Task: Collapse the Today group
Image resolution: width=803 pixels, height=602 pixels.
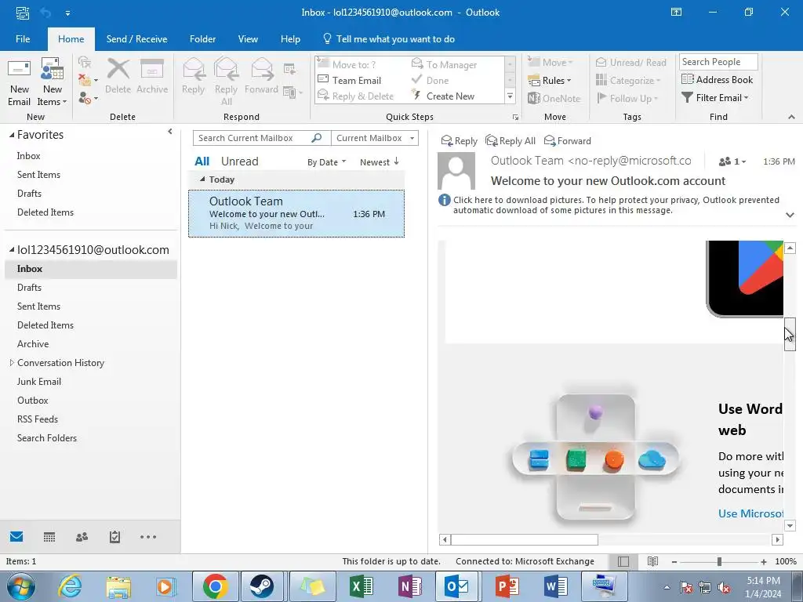Action: [x=202, y=180]
